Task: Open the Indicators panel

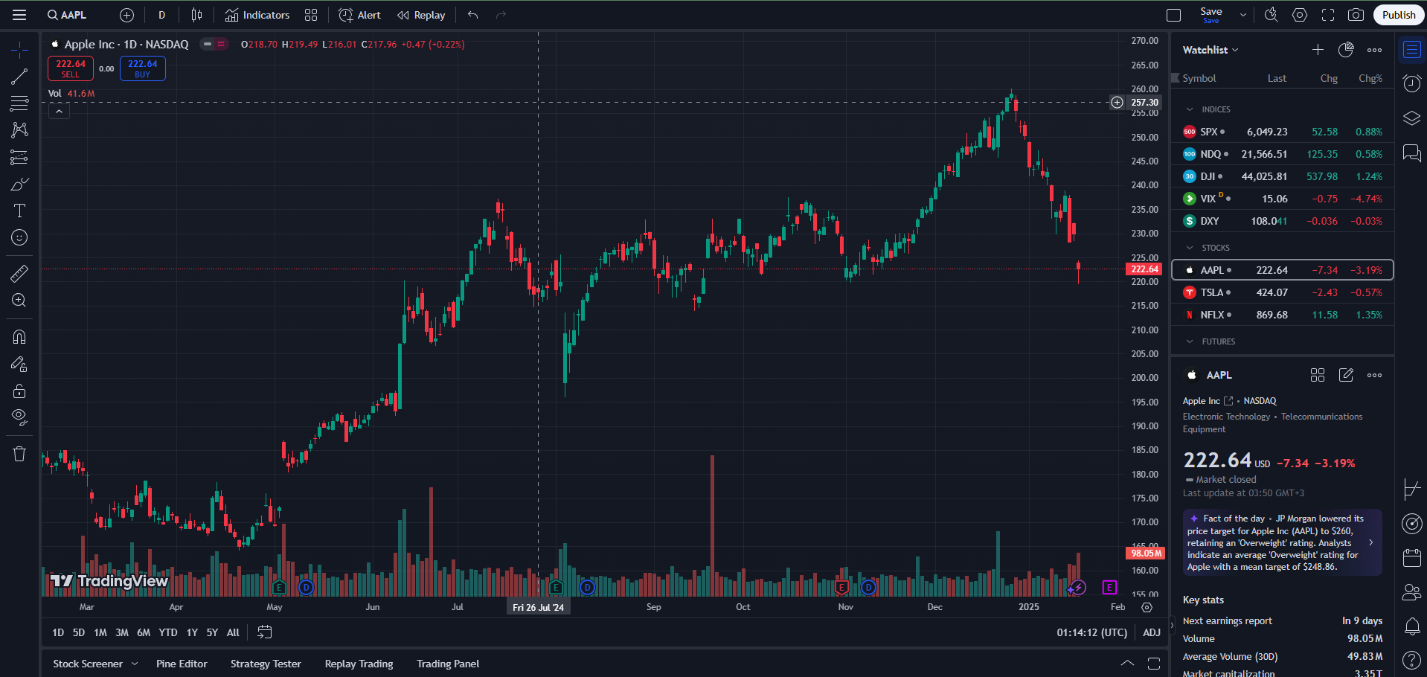Action: (257, 15)
